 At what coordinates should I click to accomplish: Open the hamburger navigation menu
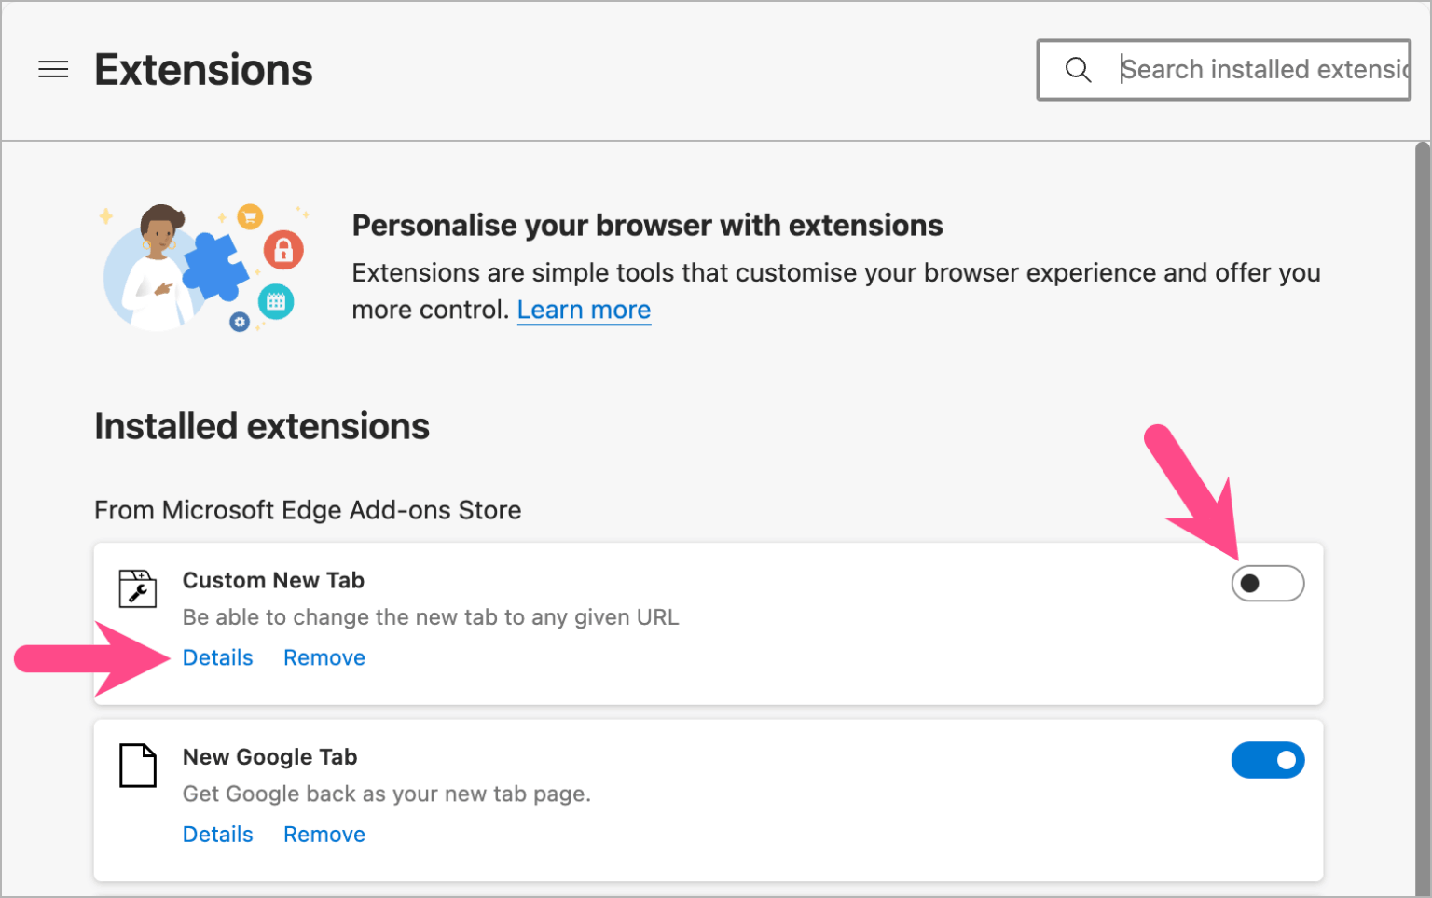[53, 70]
